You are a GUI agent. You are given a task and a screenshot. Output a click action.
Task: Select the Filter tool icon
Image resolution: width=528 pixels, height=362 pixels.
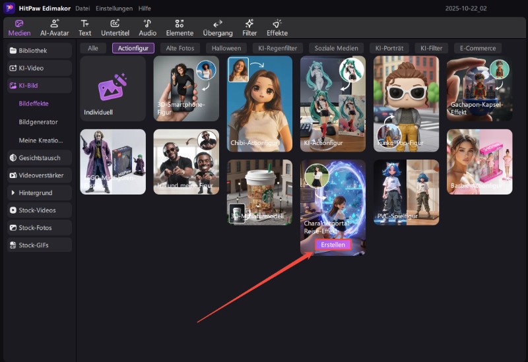249,27
